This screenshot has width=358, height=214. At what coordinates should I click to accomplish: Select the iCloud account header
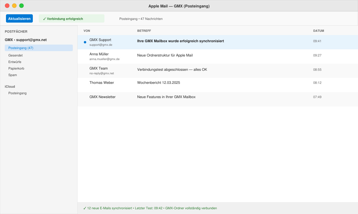[10, 86]
